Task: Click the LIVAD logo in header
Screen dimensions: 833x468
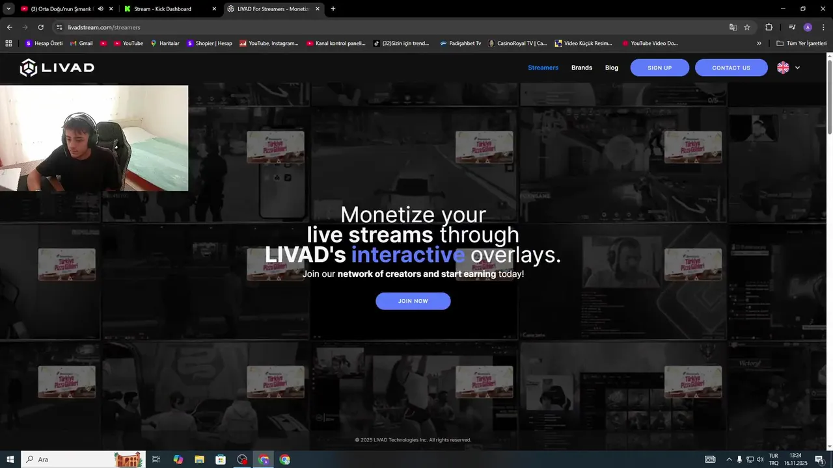Action: coord(57,68)
